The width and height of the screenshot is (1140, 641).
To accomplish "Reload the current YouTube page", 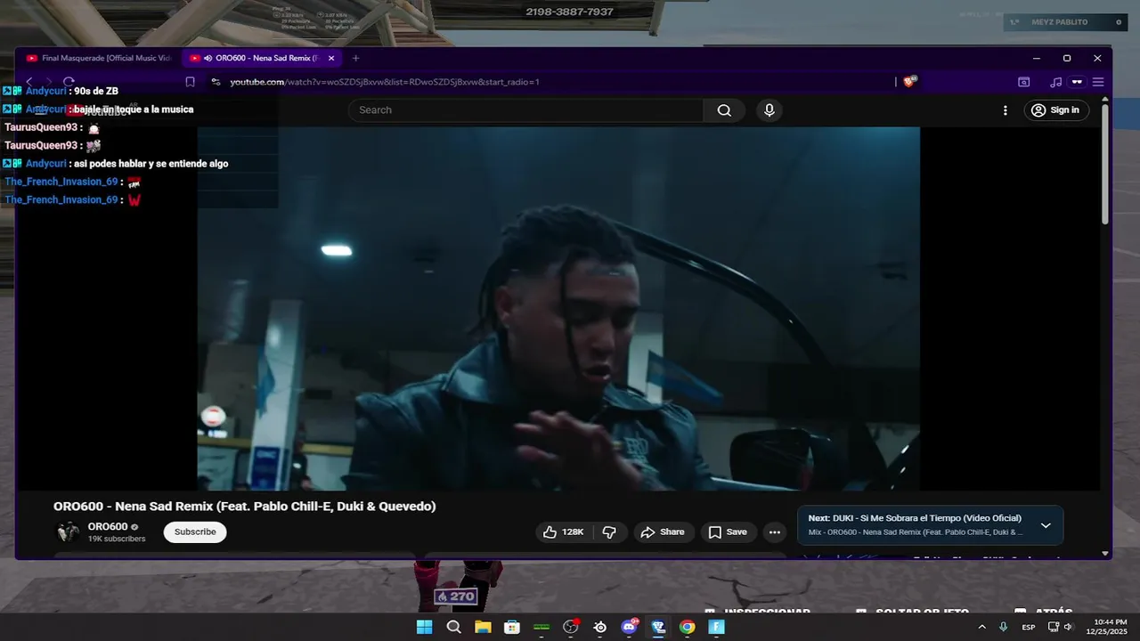I will [69, 82].
